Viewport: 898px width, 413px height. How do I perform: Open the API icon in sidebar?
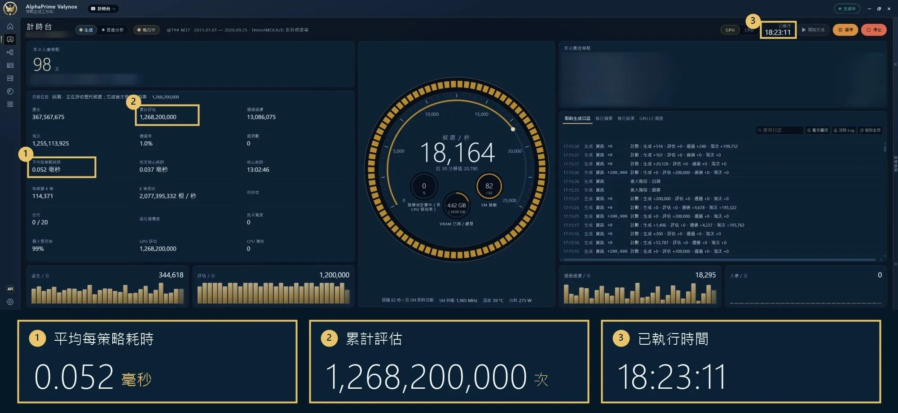[x=10, y=289]
